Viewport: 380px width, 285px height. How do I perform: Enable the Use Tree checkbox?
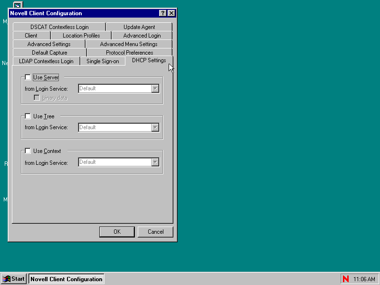click(x=28, y=116)
